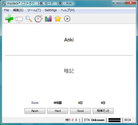Viewport: 138px width, 125px height.
Task: Answer the card with Hard
Action: (x=58, y=111)
